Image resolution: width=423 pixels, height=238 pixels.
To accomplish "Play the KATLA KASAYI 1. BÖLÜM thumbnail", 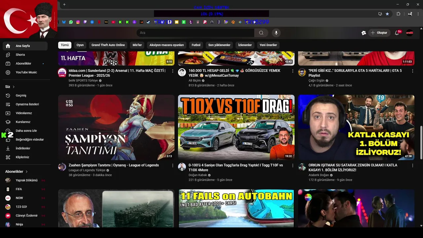I will (356, 127).
